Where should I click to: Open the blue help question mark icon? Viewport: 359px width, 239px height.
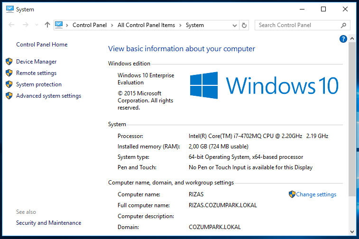click(x=343, y=39)
